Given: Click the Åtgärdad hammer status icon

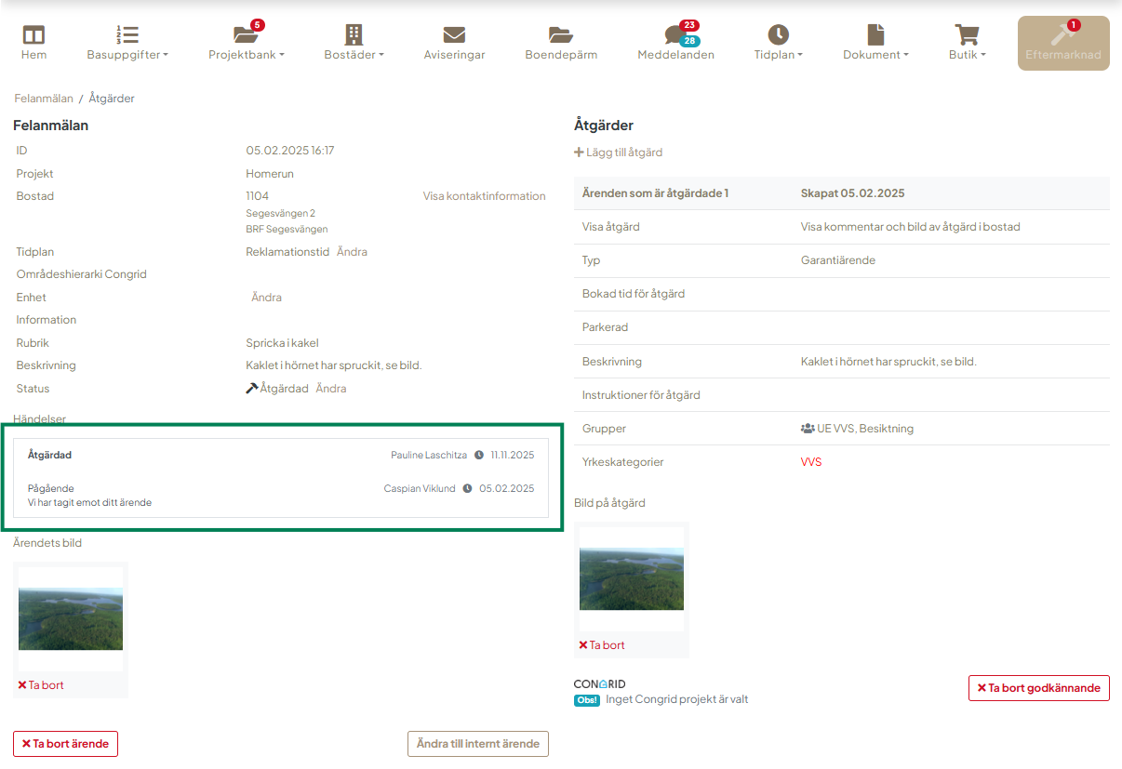Looking at the screenshot, I should 251,389.
